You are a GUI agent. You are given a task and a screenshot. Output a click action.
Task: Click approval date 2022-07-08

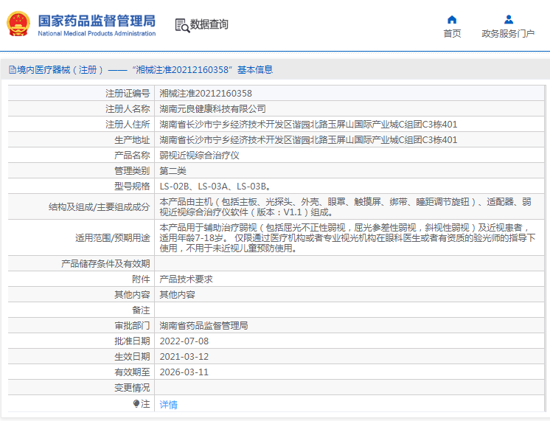click(x=184, y=341)
